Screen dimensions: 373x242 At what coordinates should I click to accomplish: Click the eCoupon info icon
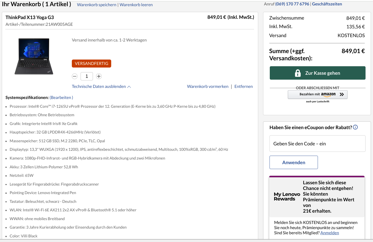[355, 127]
